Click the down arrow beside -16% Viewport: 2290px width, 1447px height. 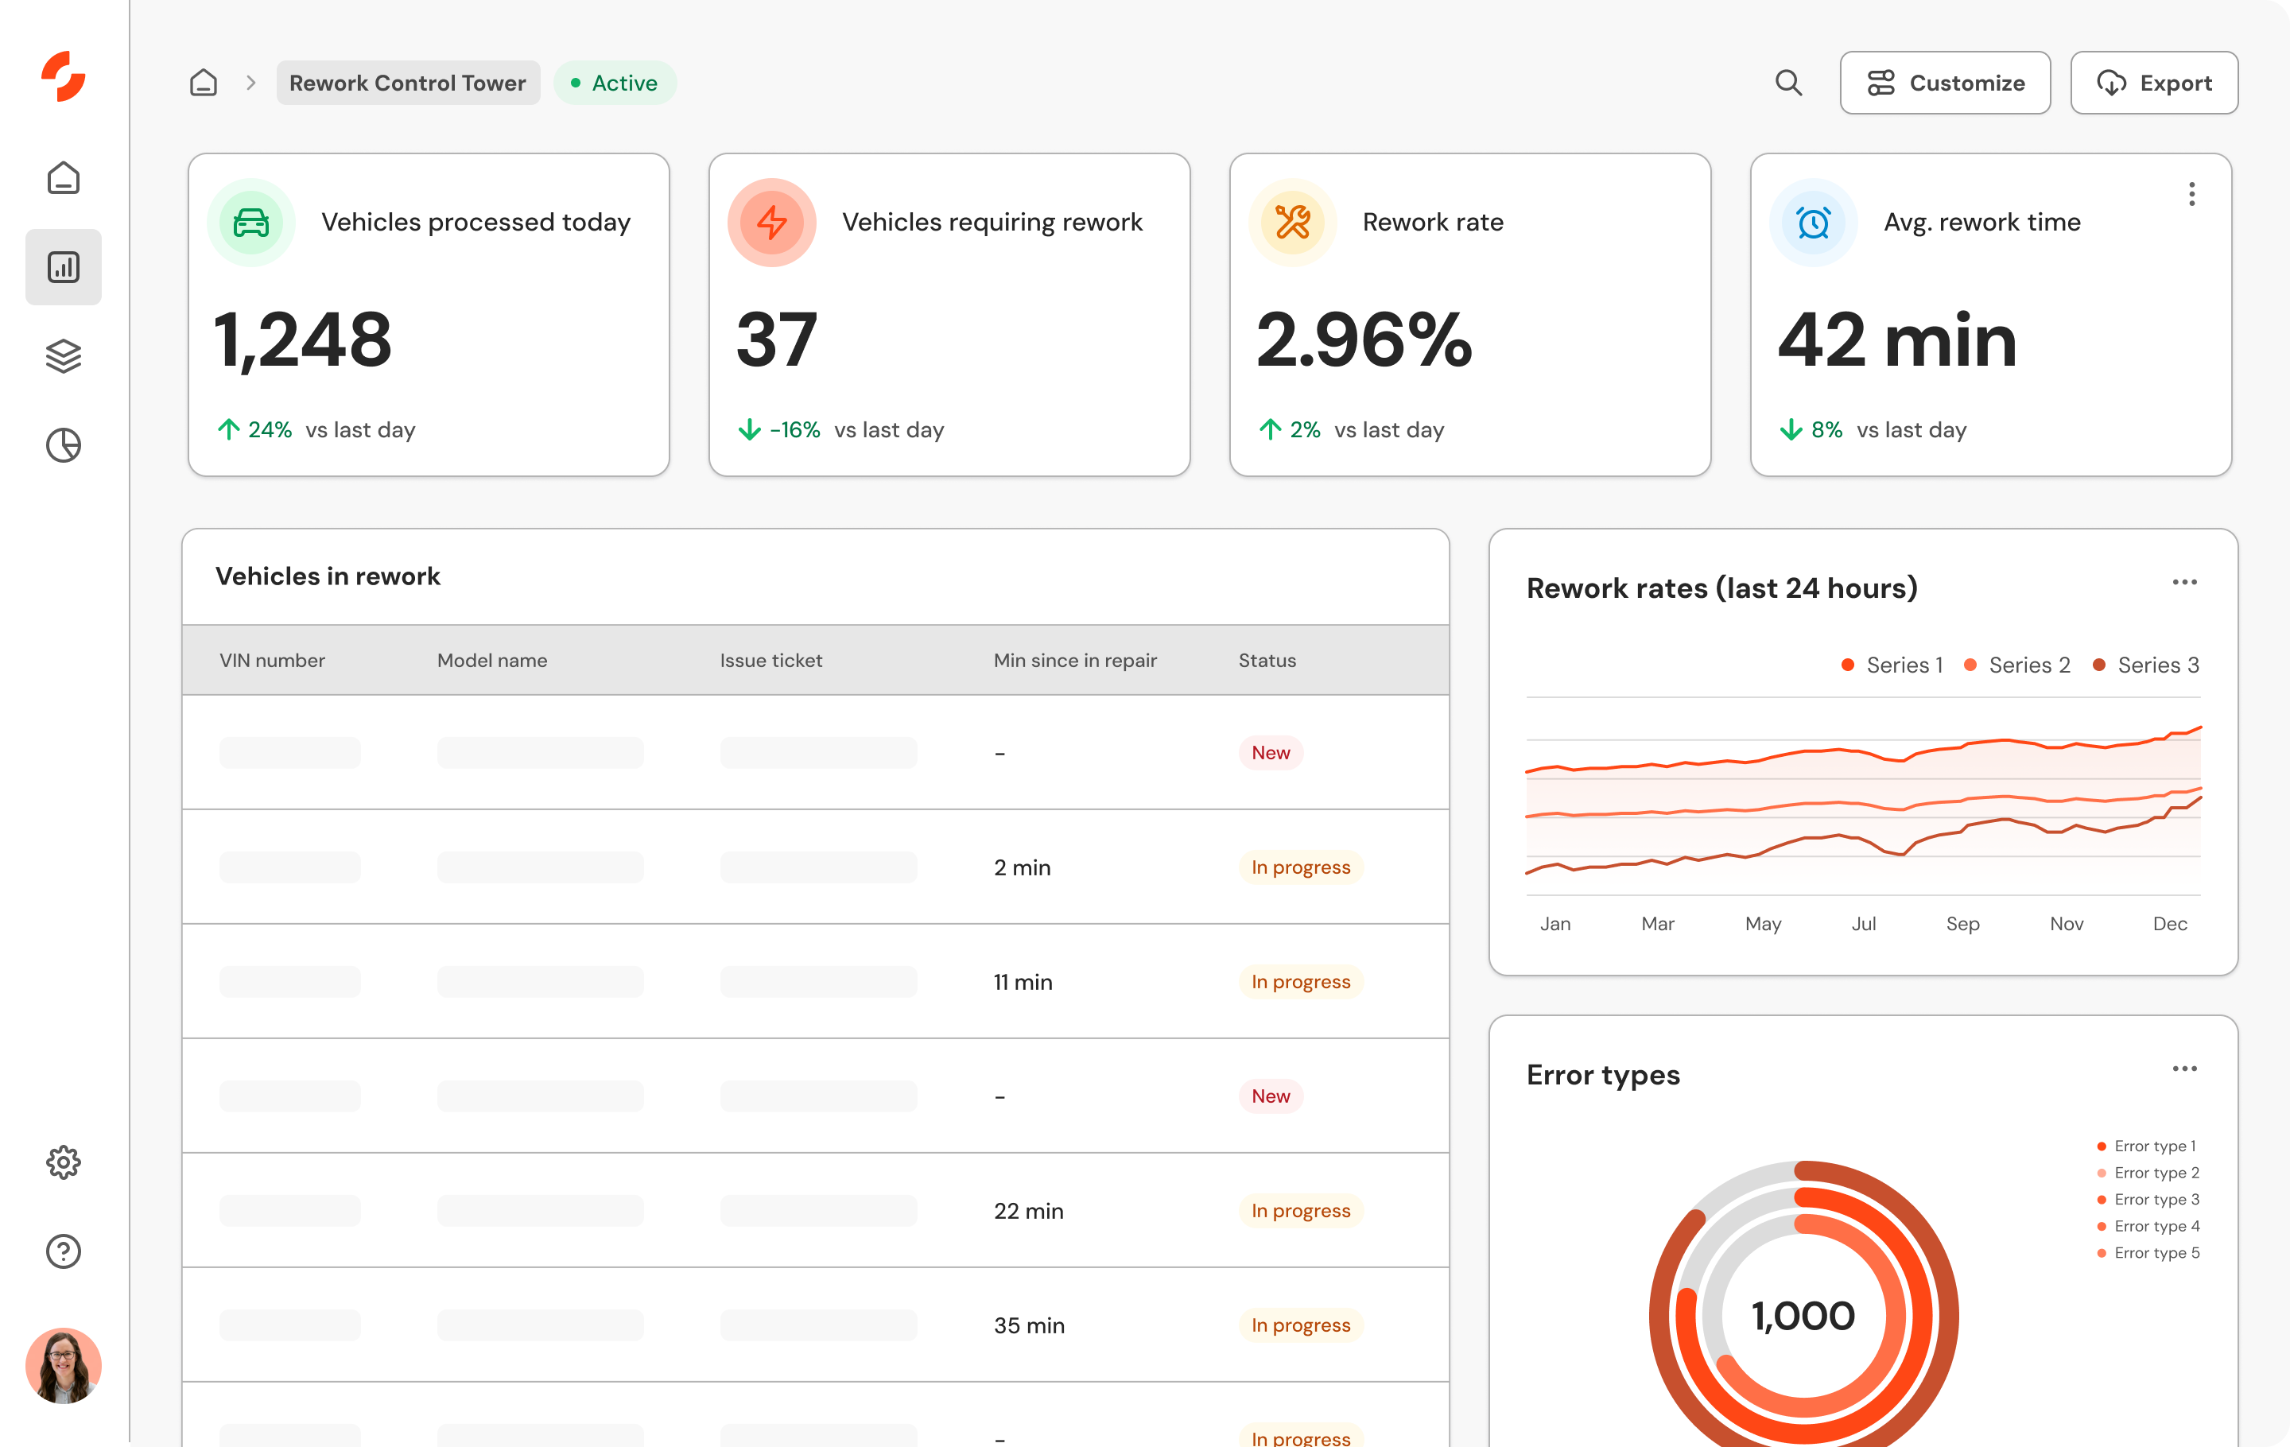(x=749, y=429)
